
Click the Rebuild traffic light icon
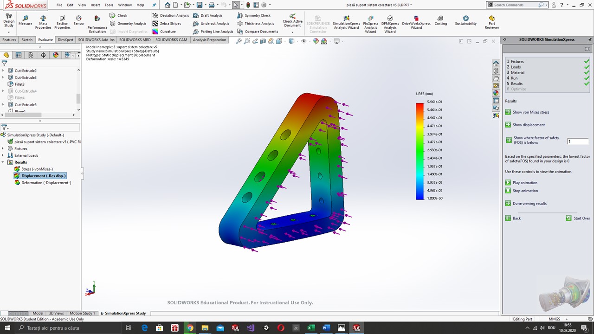[x=248, y=5]
